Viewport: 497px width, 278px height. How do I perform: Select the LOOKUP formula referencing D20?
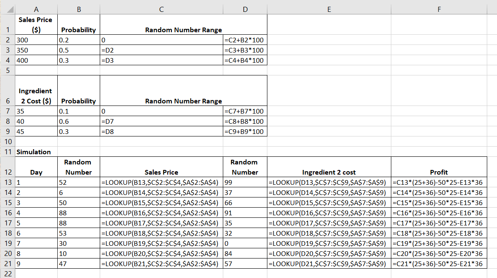[329, 253]
